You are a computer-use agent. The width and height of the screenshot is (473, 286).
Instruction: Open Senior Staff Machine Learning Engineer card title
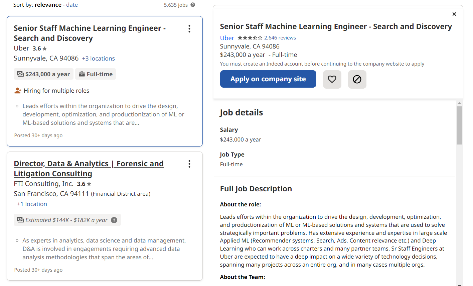(90, 33)
